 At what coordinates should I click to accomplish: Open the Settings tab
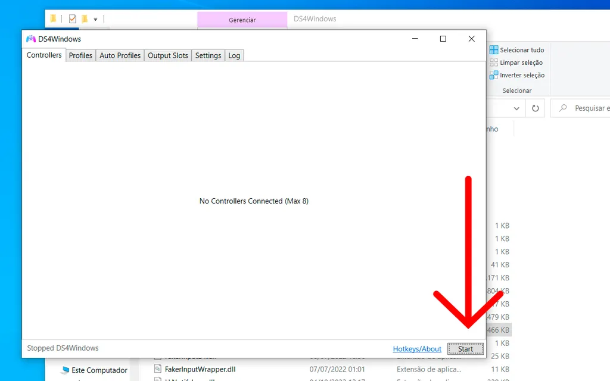(x=208, y=55)
